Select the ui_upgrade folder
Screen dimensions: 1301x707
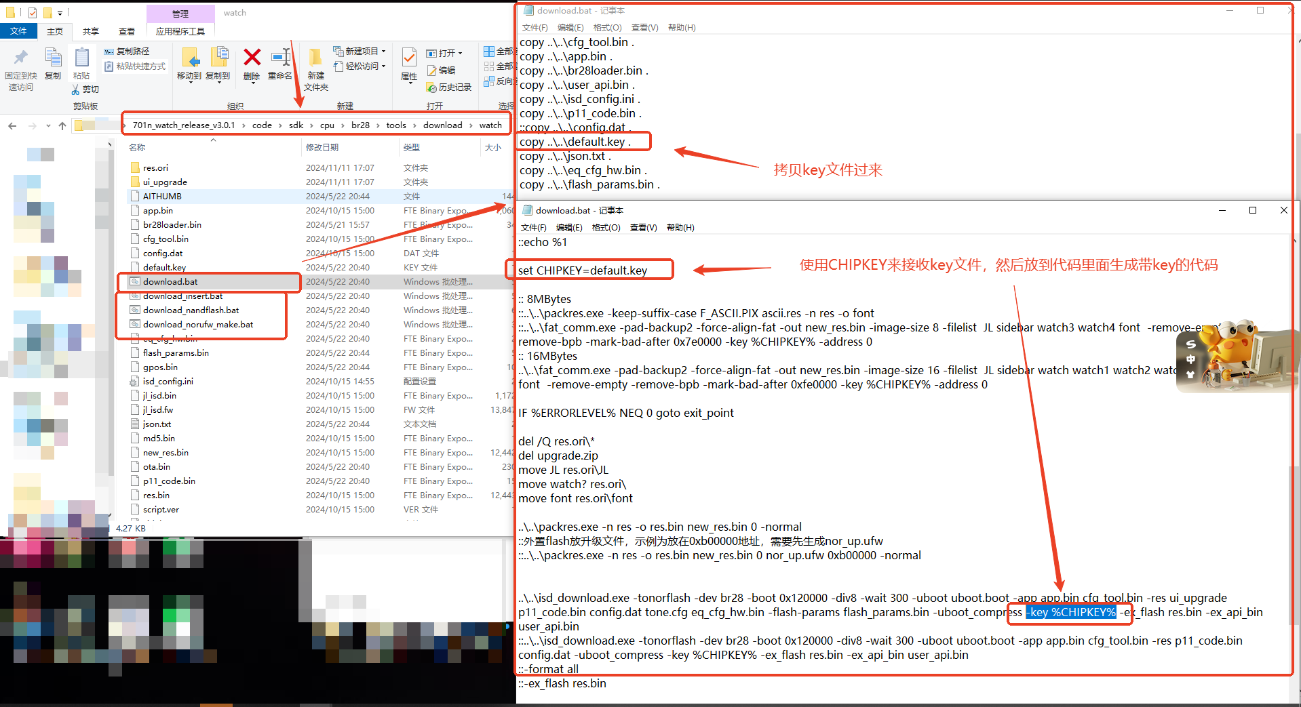pos(165,182)
